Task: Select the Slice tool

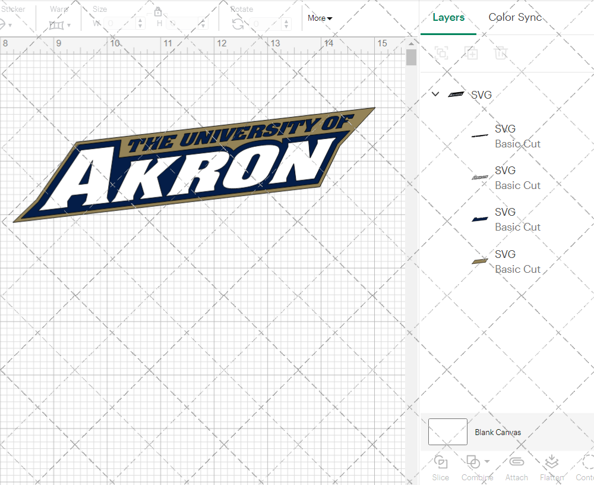Action: tap(440, 466)
